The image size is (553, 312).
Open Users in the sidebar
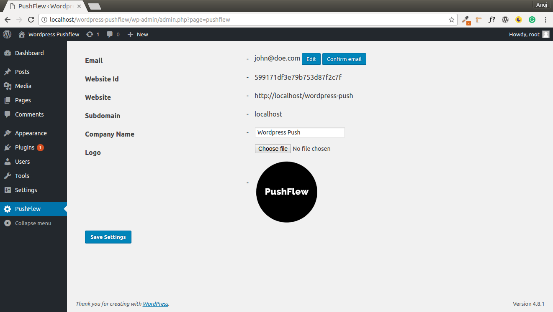pos(33,162)
